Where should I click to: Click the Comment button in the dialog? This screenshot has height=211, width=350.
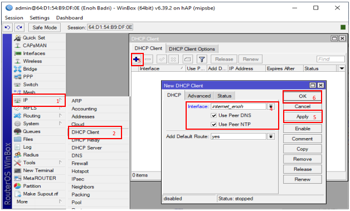(303, 139)
